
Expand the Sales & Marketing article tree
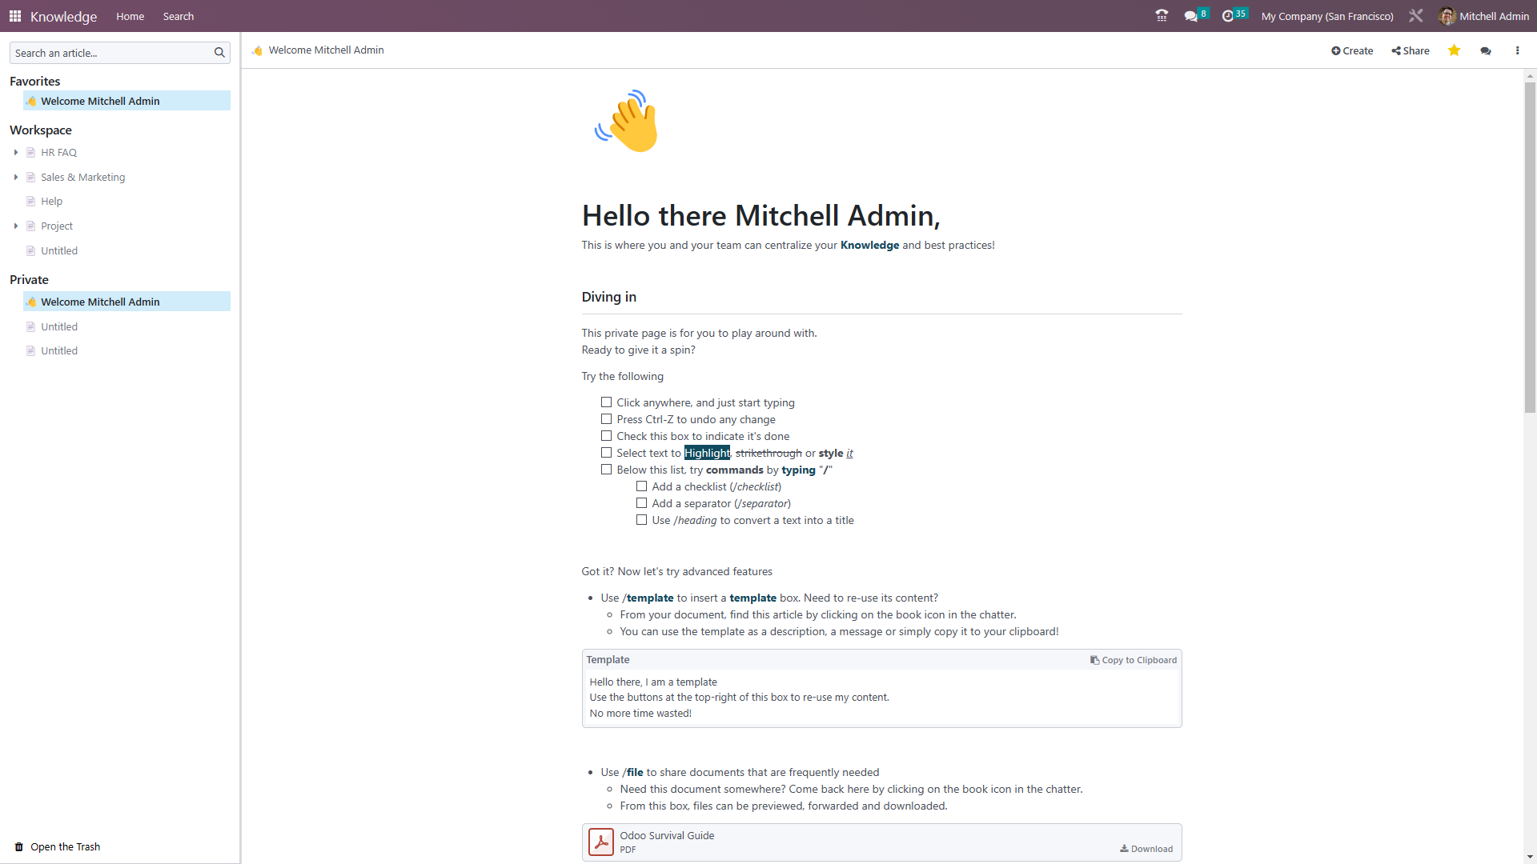(15, 177)
